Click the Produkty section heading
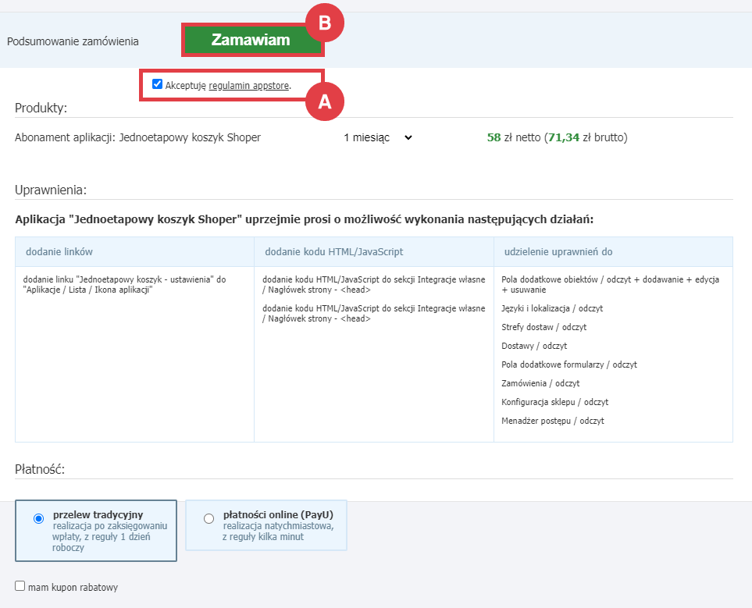 41,108
